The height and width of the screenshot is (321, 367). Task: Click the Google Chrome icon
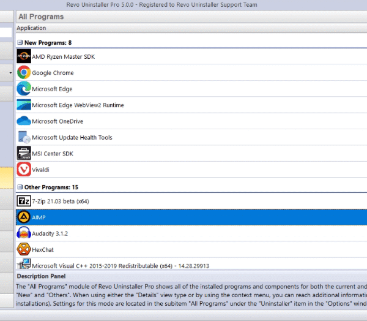24,72
